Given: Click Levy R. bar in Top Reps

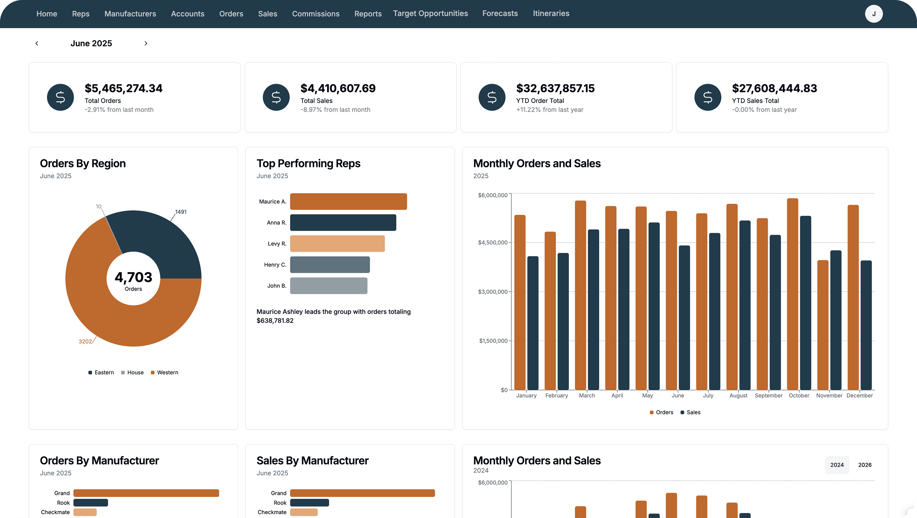Looking at the screenshot, I should tap(337, 243).
